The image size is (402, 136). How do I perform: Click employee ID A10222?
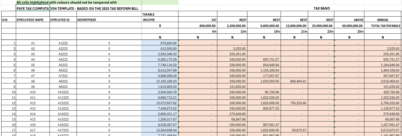pyautogui.click(x=63, y=92)
